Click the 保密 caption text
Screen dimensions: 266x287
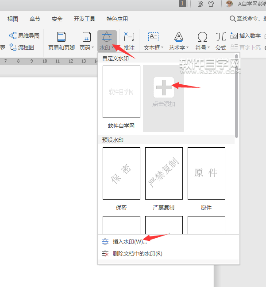coord(121,207)
